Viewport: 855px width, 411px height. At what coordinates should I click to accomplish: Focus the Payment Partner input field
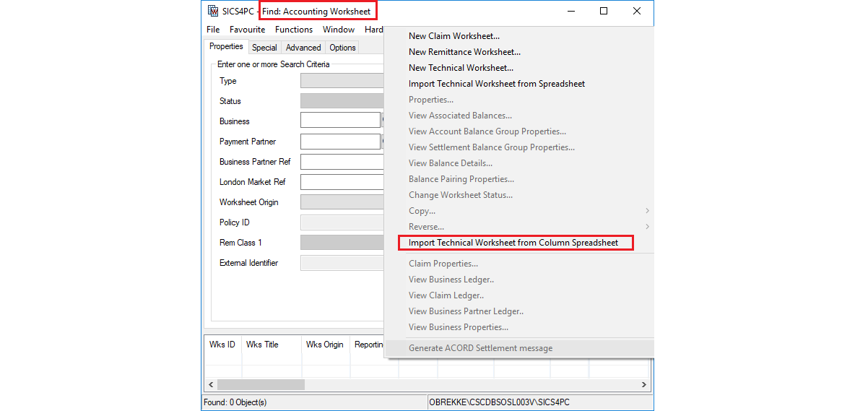tap(340, 141)
